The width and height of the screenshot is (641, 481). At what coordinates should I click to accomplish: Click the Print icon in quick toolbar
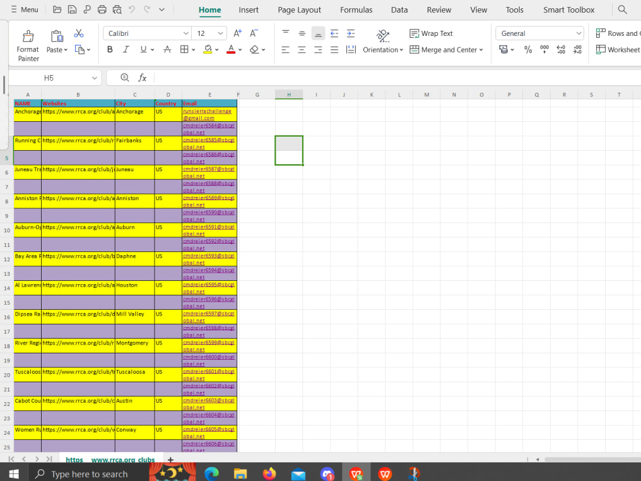coord(102,10)
